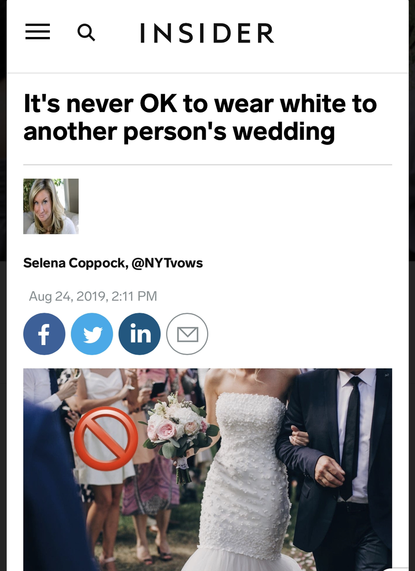This screenshot has height=571, width=415.
Task: Share the article on Twitter
Action: pos(92,334)
